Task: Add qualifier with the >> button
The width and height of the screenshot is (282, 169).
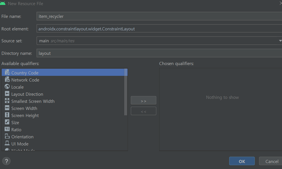Action: (144, 100)
